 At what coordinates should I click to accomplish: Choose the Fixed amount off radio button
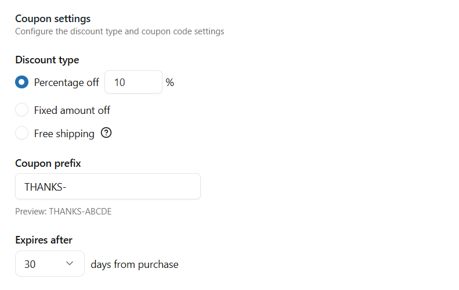(x=21, y=110)
